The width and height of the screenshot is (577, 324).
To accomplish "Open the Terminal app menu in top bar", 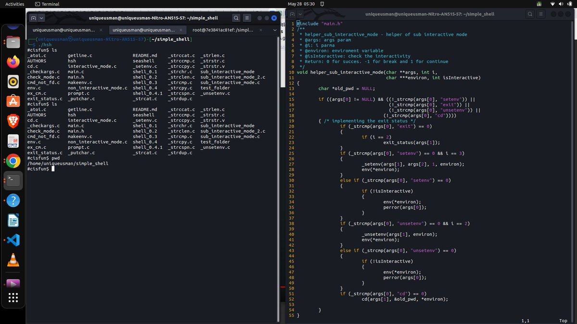I will (x=47, y=4).
